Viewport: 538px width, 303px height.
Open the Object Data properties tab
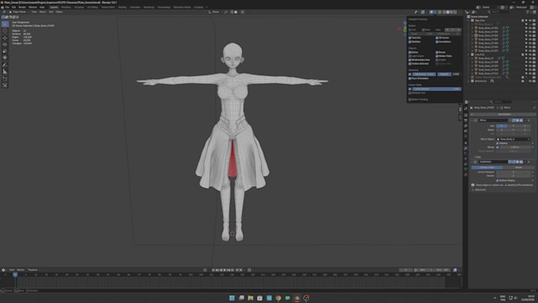(x=465, y=169)
